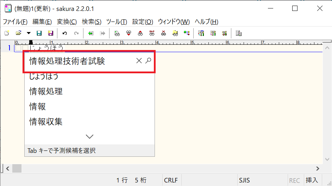
Task: Click the Undo toolbar icon
Action: pos(65,33)
